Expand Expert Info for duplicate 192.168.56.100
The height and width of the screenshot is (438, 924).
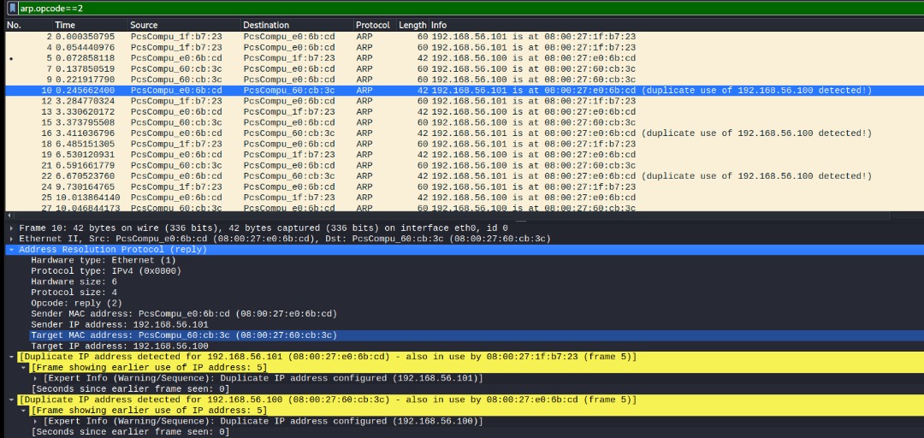(x=37, y=421)
